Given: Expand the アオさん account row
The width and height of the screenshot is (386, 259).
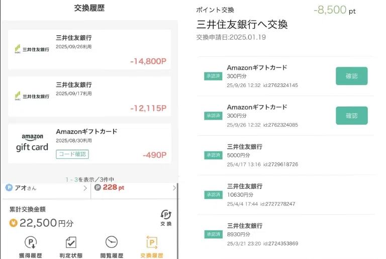Looking at the screenshot, I should tap(46, 188).
